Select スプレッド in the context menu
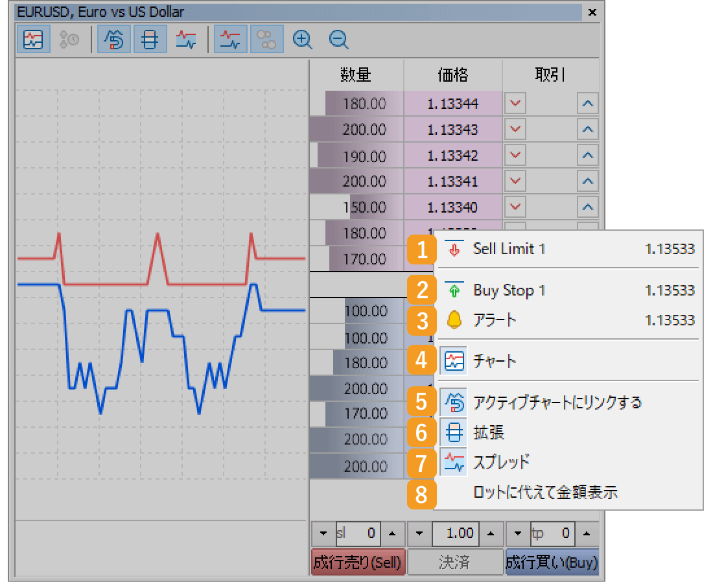Viewport: 713px width, 582px height. pos(568,462)
